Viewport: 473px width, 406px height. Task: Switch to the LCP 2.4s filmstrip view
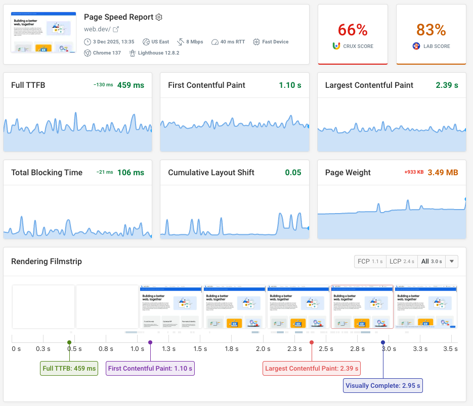[402, 262]
